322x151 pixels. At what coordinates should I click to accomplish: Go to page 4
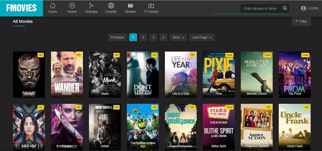(163, 37)
